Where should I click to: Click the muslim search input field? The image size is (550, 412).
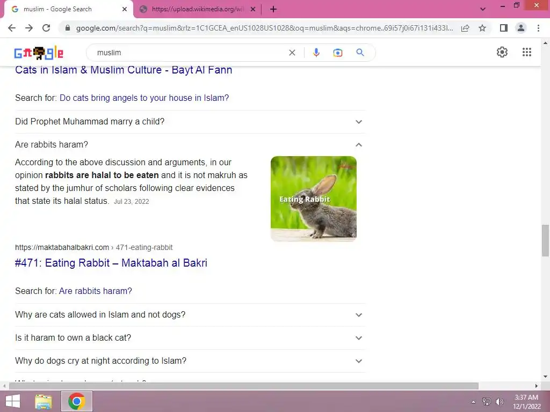(x=190, y=53)
